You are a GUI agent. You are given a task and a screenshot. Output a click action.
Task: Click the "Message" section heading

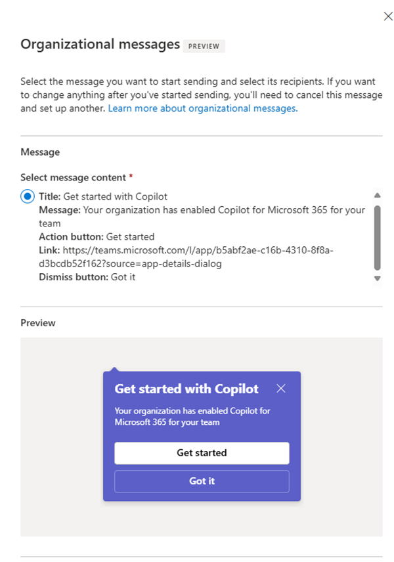[x=40, y=152]
